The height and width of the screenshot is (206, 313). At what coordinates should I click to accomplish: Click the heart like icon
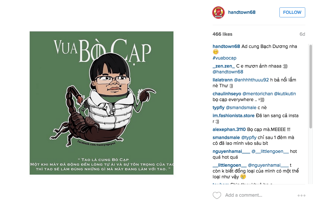coord(217,195)
